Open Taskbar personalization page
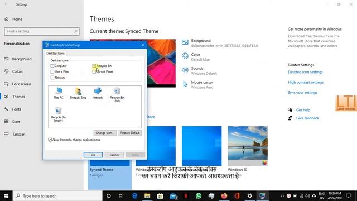 [x=15, y=134]
